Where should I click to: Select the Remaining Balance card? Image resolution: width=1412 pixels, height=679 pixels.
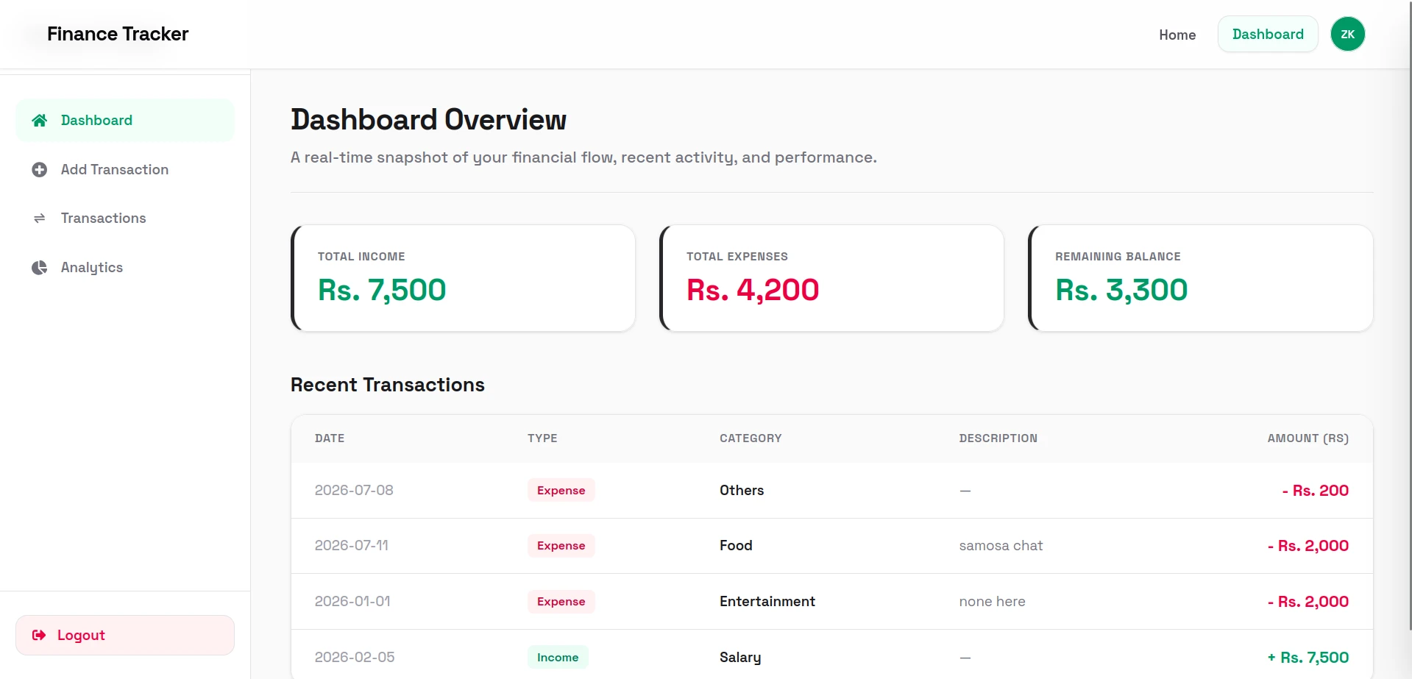point(1201,278)
